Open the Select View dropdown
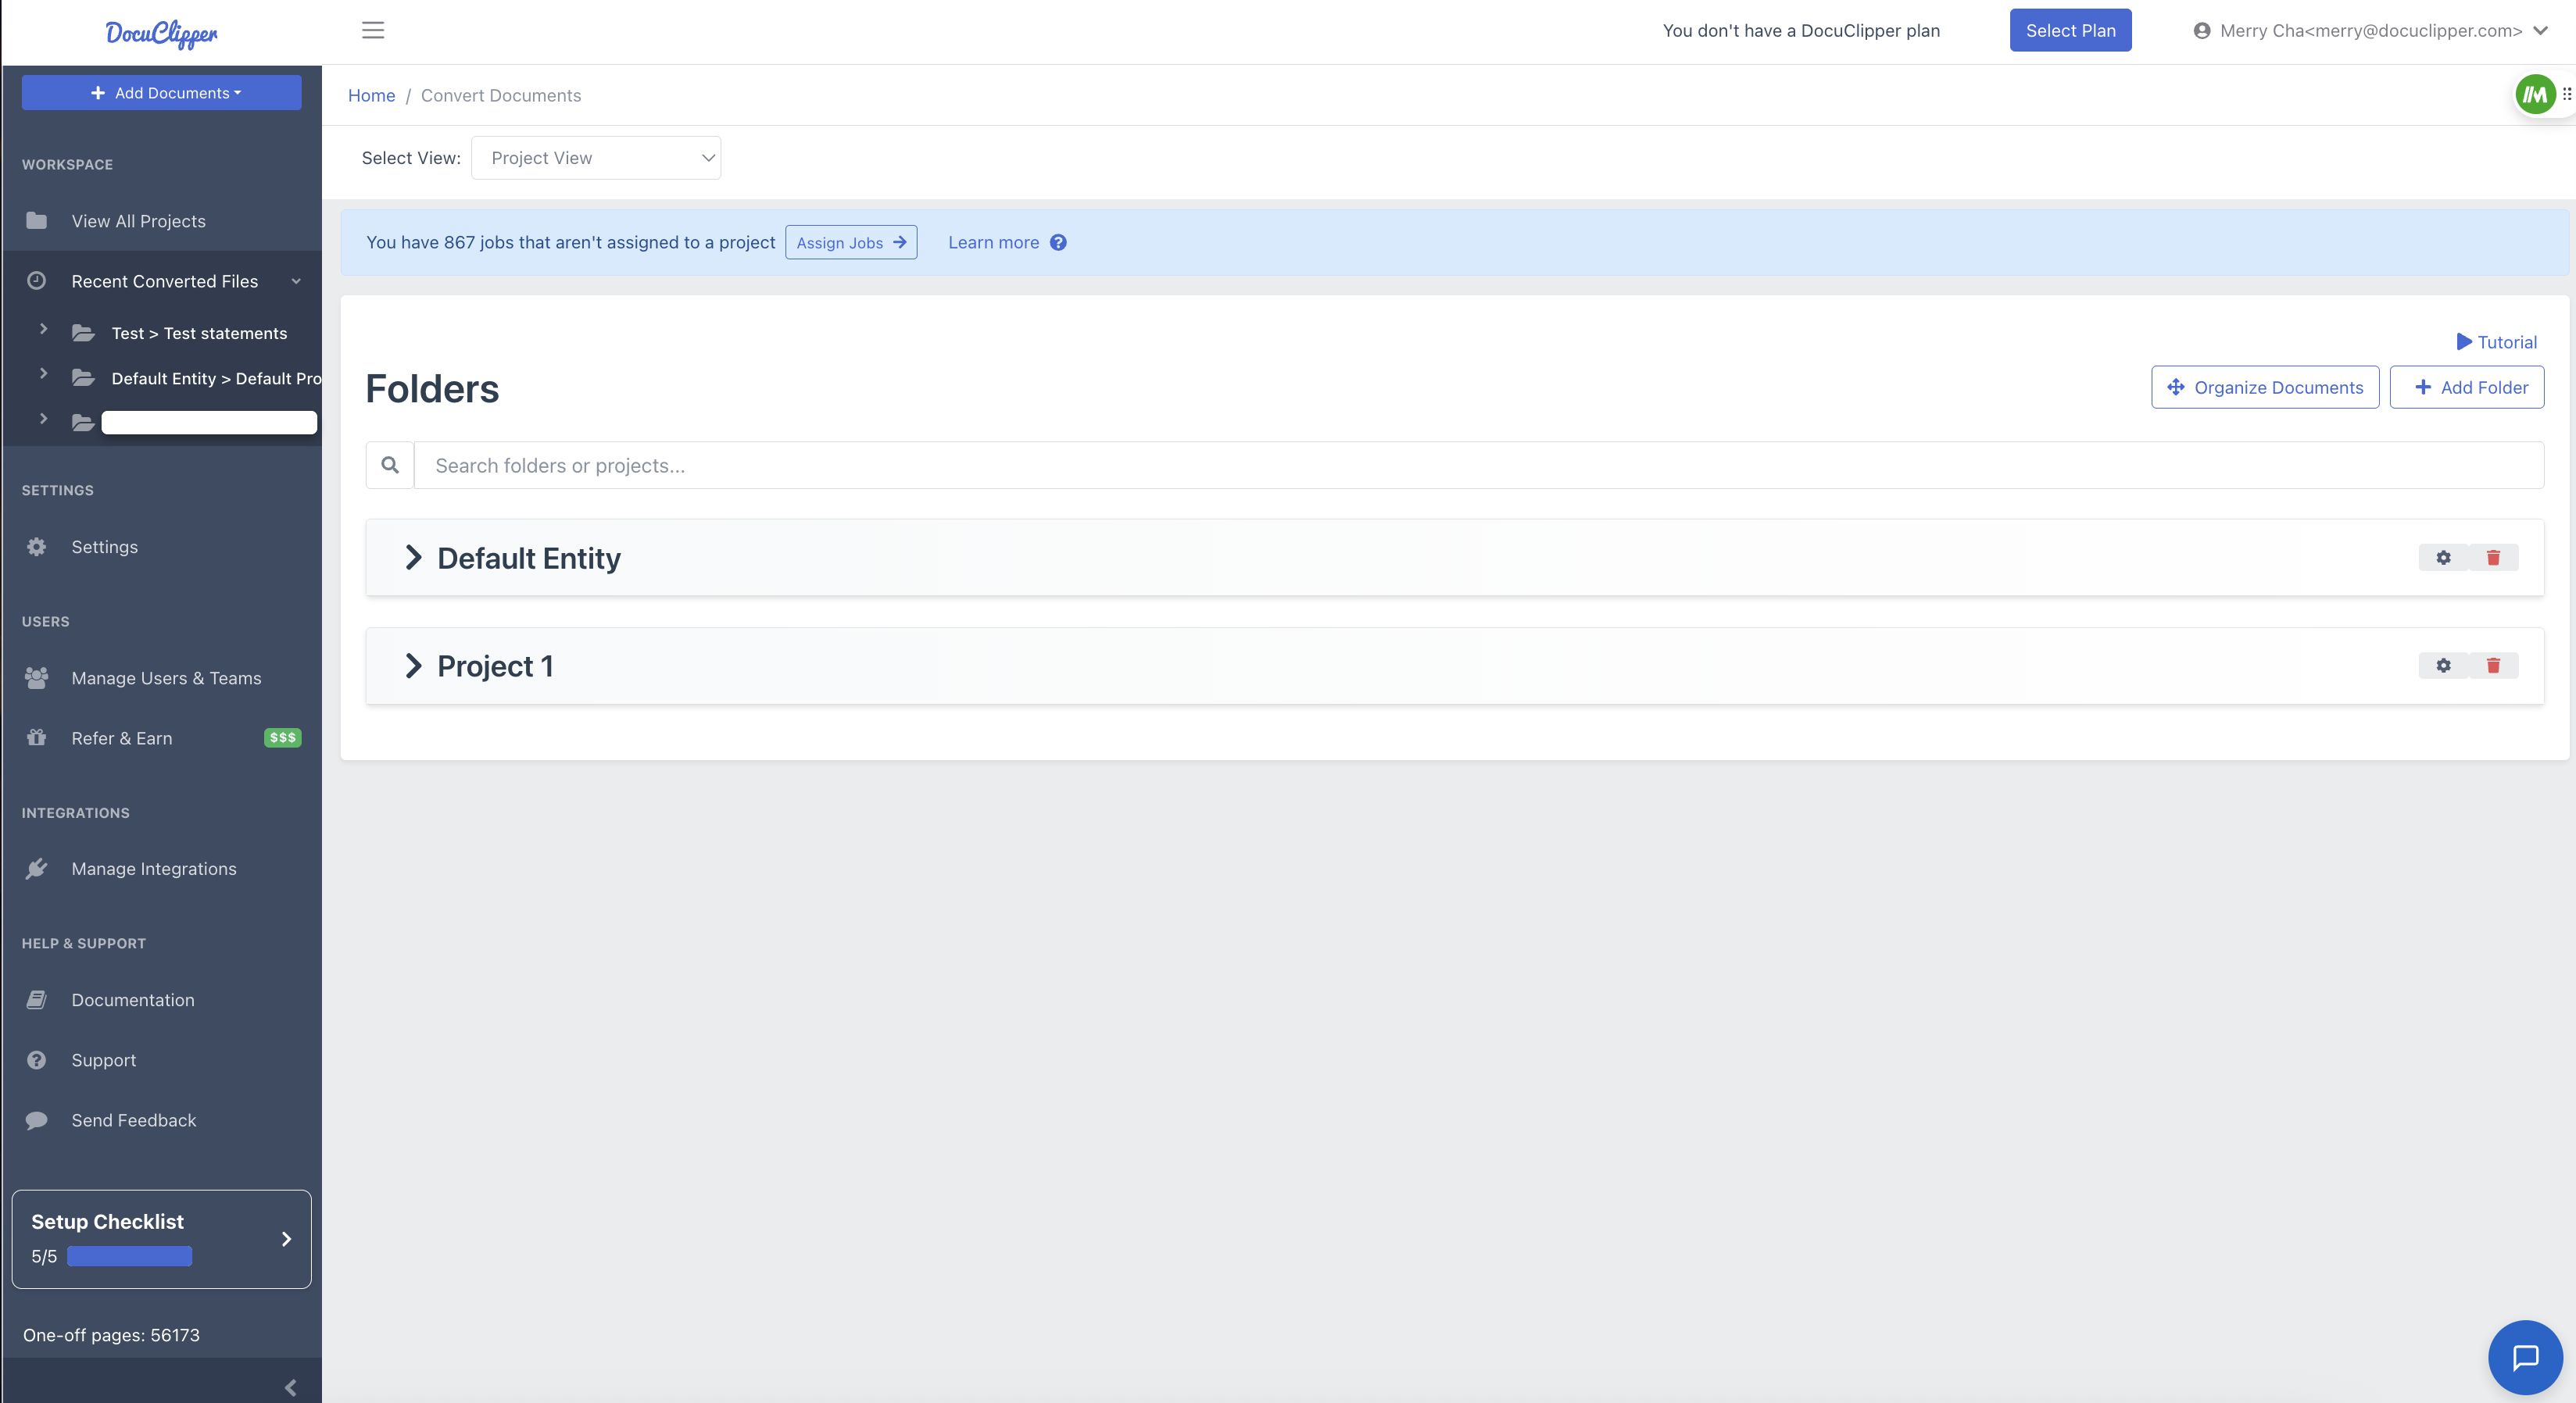Screen dimensions: 2576x1403 point(596,158)
